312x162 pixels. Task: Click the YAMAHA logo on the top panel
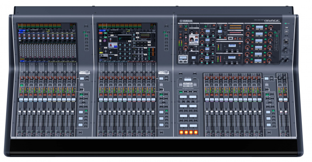pos(186,21)
